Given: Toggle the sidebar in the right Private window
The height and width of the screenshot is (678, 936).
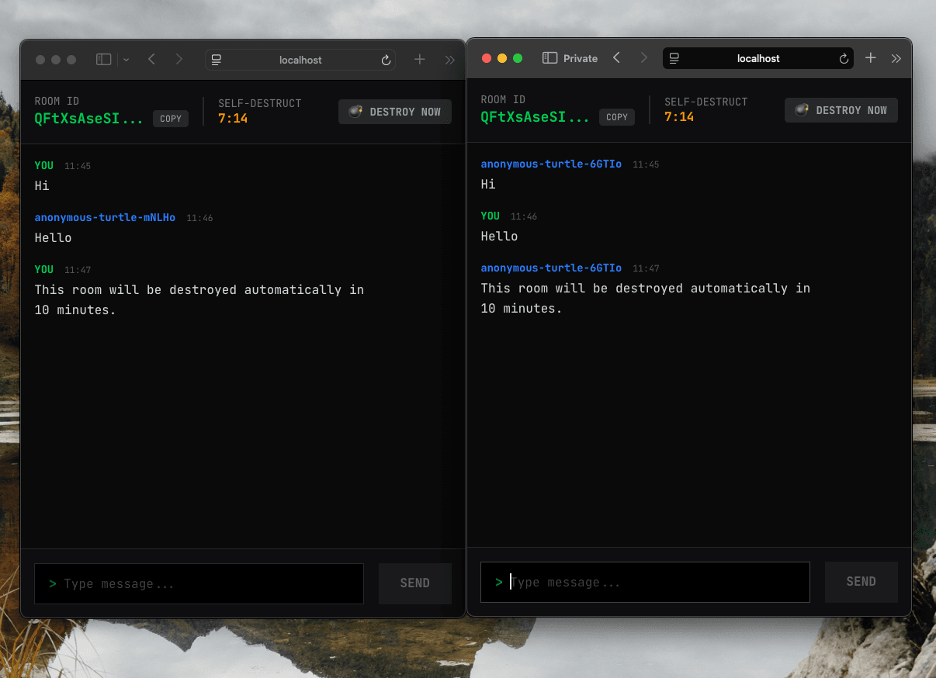Looking at the screenshot, I should pyautogui.click(x=549, y=57).
